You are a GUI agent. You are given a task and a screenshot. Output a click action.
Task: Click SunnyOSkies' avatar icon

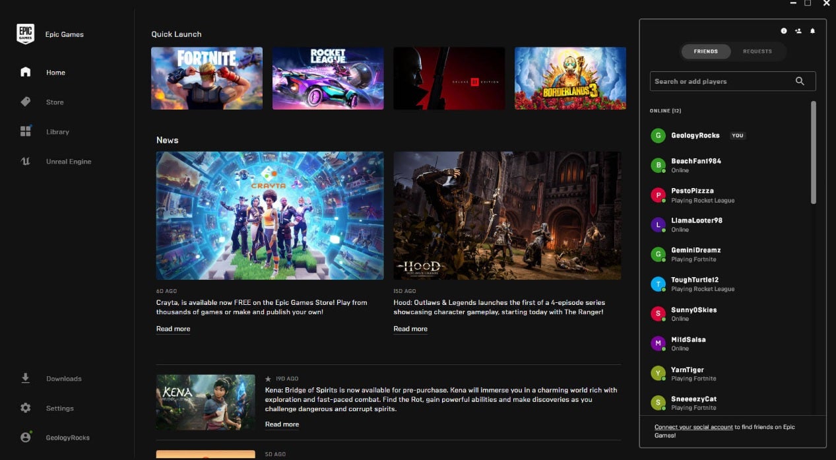658,313
